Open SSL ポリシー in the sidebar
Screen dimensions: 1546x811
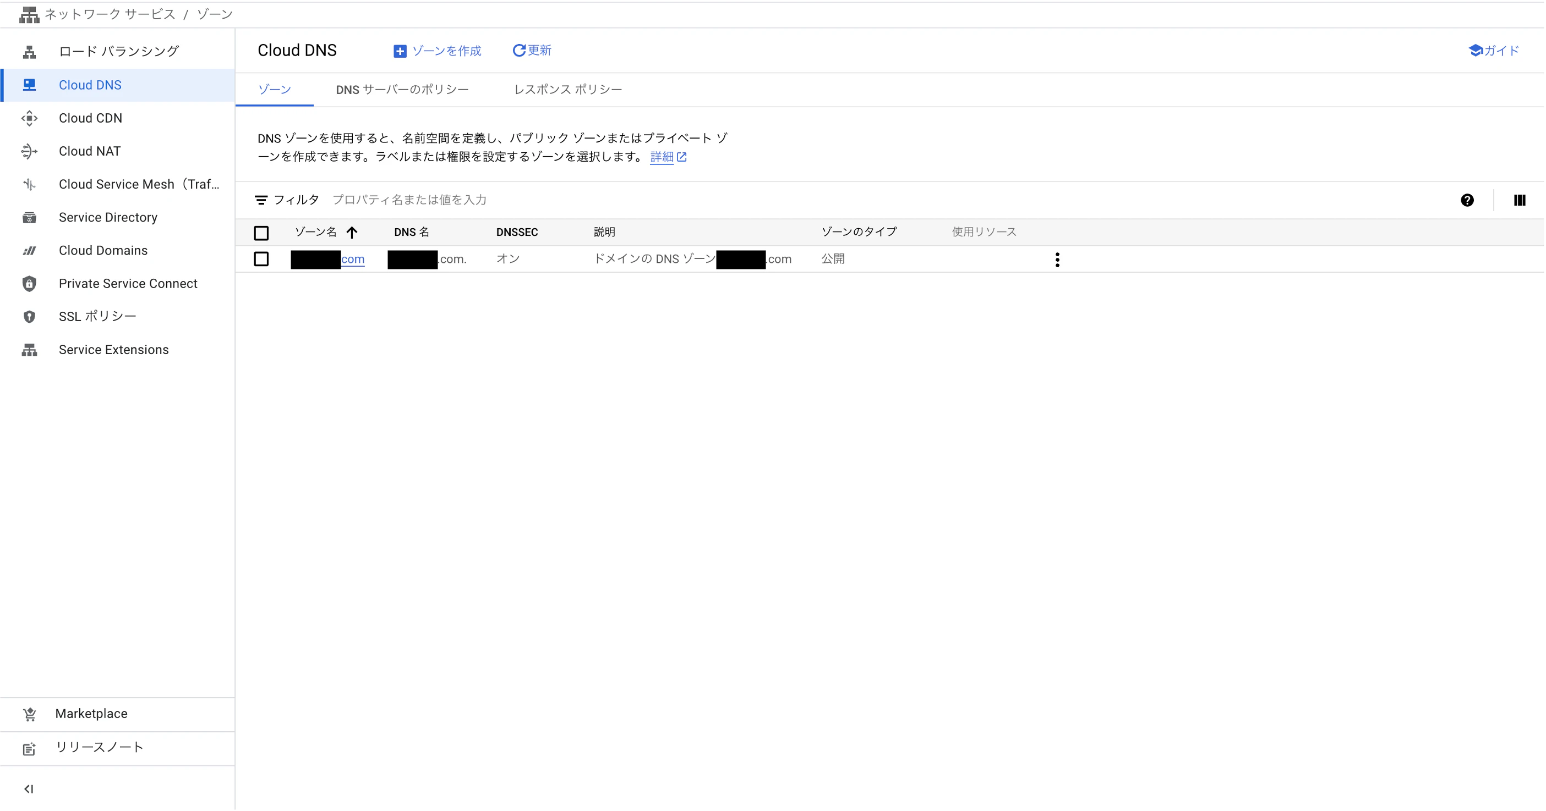pos(118,317)
